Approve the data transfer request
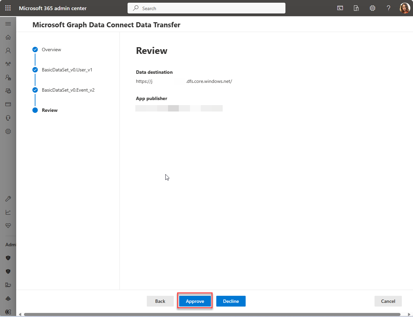Image resolution: width=413 pixels, height=317 pixels. [195, 301]
